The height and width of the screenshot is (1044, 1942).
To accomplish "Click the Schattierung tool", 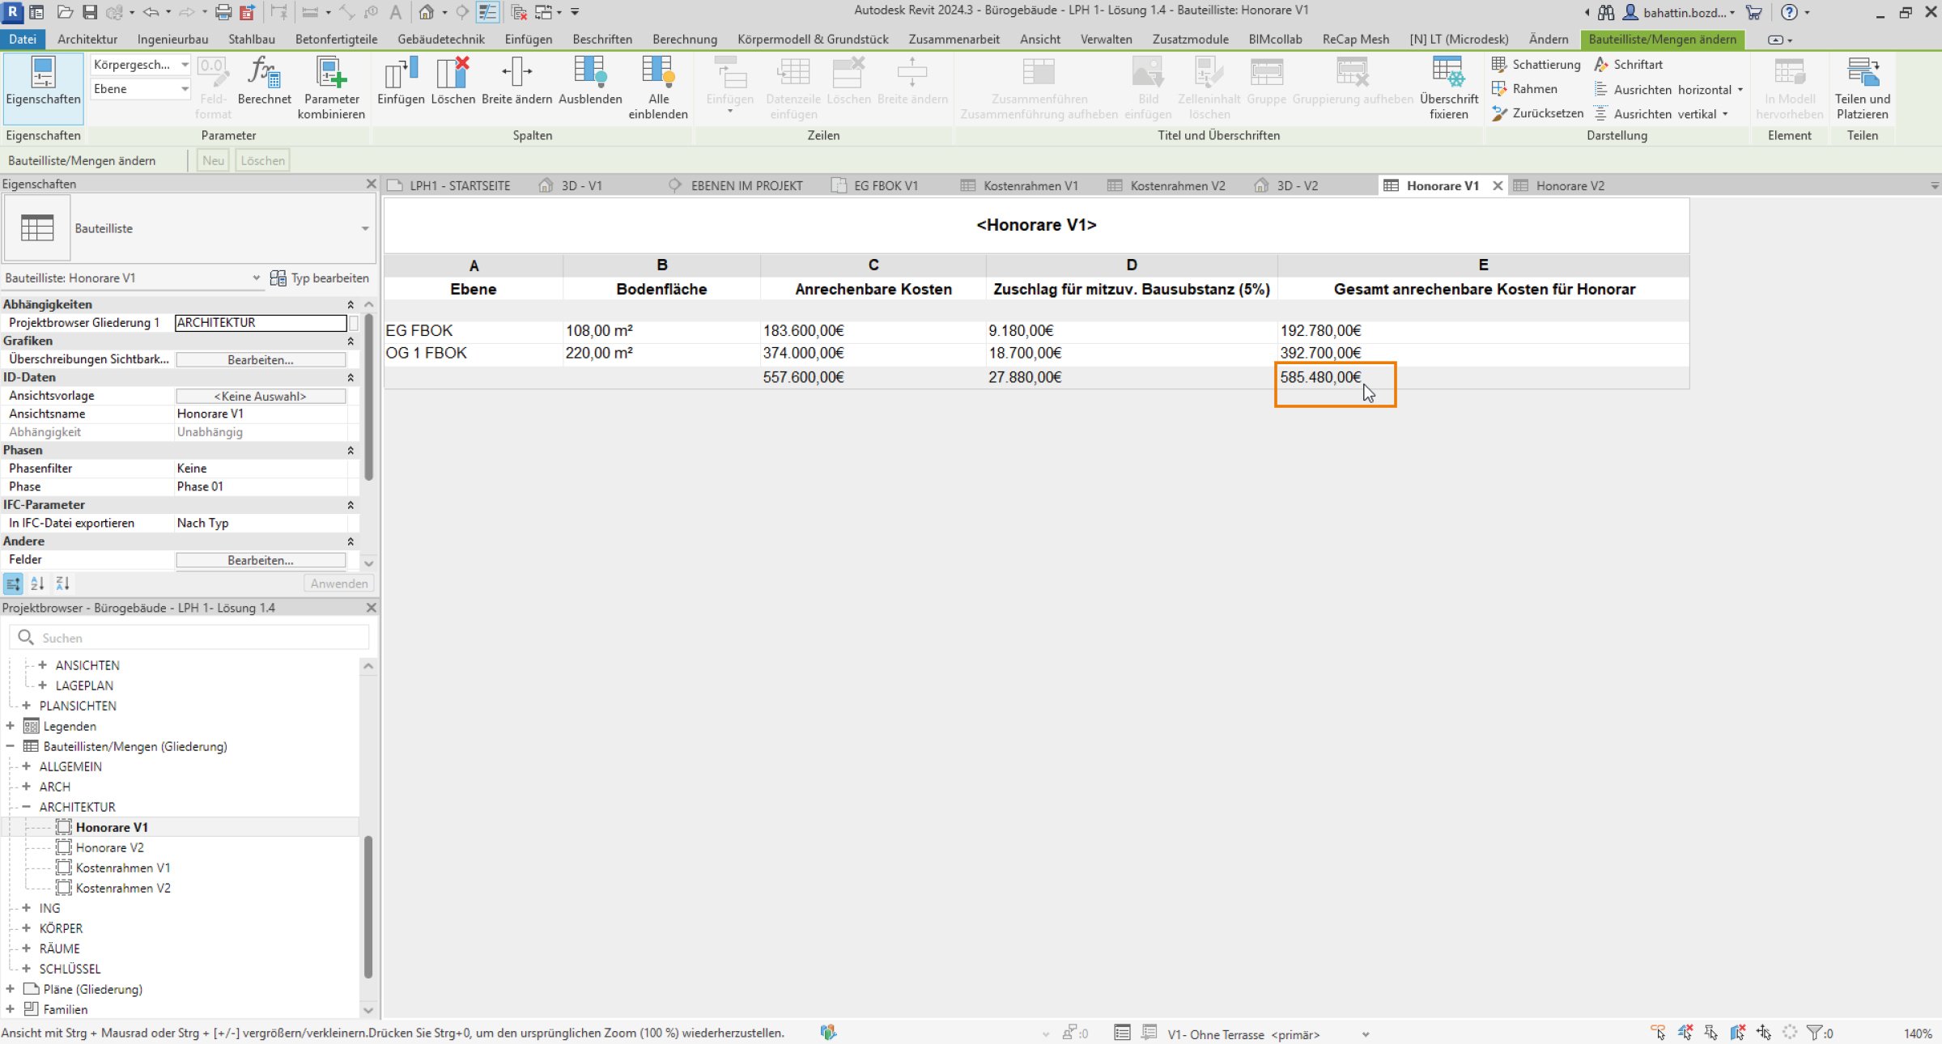I will [1536, 65].
